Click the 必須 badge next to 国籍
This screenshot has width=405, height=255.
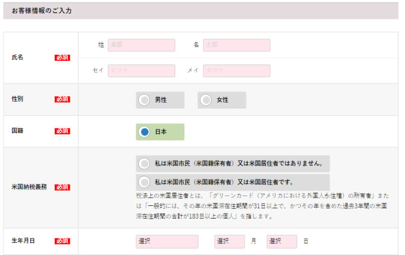pyautogui.click(x=62, y=131)
